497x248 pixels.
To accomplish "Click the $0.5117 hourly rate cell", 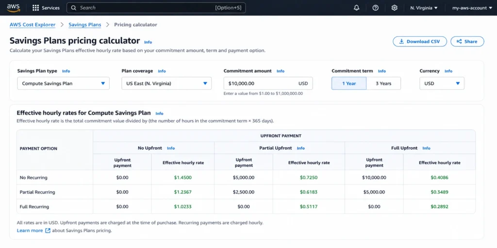I will click(x=309, y=207).
